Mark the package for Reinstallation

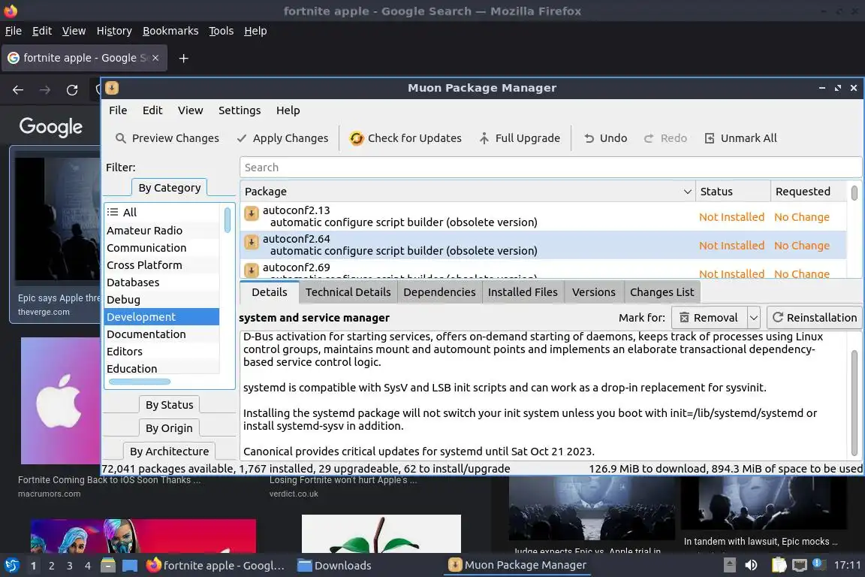click(814, 318)
